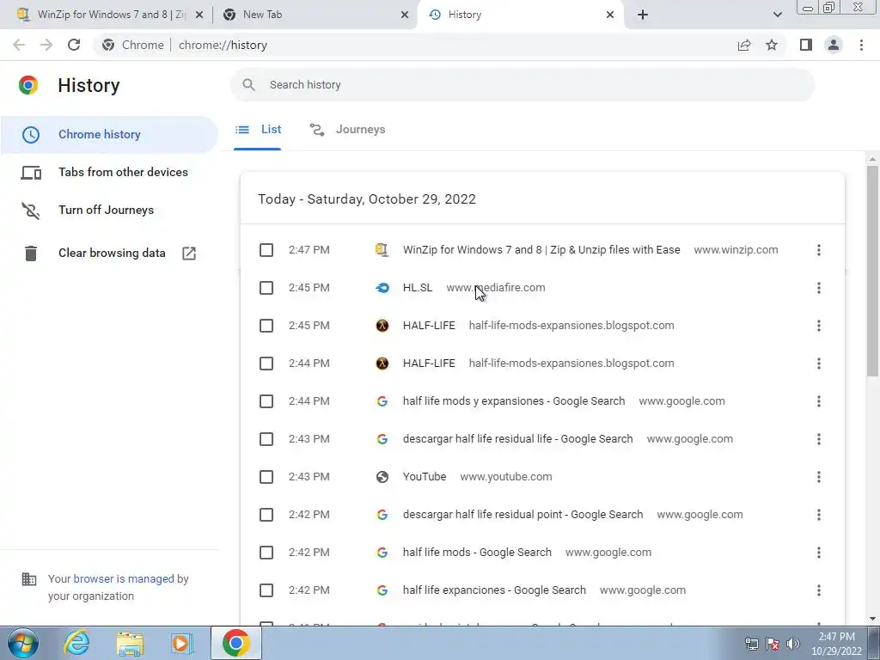The height and width of the screenshot is (660, 880).
Task: Open a new tab with plus button
Action: pyautogui.click(x=643, y=15)
